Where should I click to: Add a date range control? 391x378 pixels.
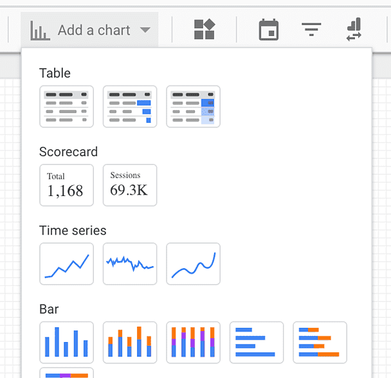[x=269, y=30]
